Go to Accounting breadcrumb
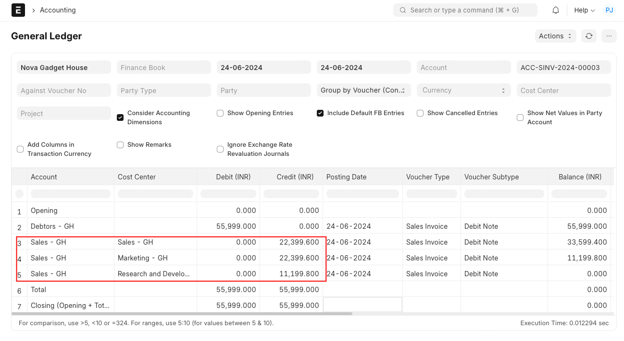This screenshot has height=341, width=624. click(x=58, y=10)
